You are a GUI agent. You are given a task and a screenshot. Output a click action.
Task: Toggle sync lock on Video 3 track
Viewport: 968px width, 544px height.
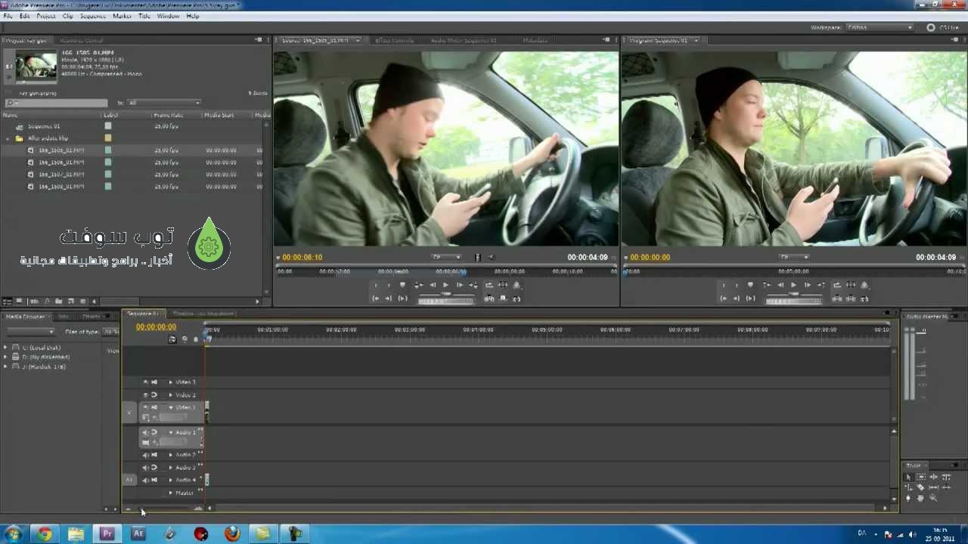pyautogui.click(x=154, y=382)
